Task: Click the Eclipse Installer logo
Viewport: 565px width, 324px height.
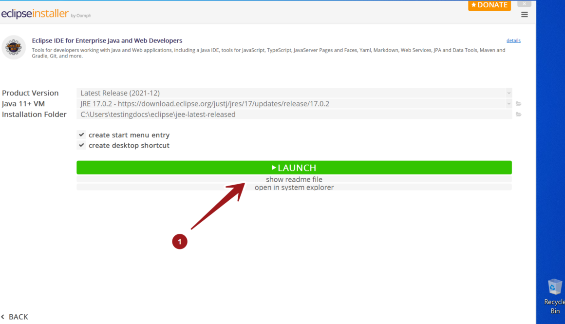Action: (35, 14)
